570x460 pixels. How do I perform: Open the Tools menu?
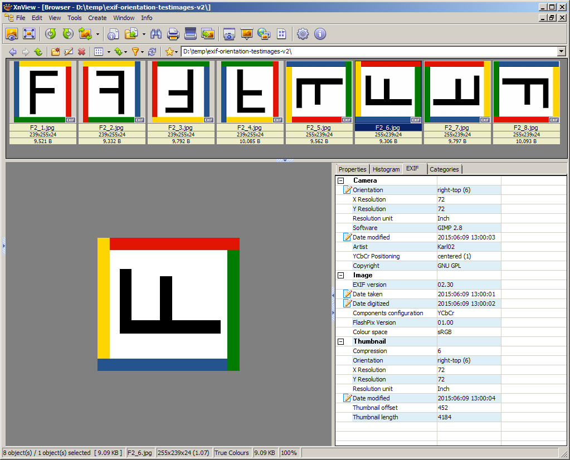75,18
